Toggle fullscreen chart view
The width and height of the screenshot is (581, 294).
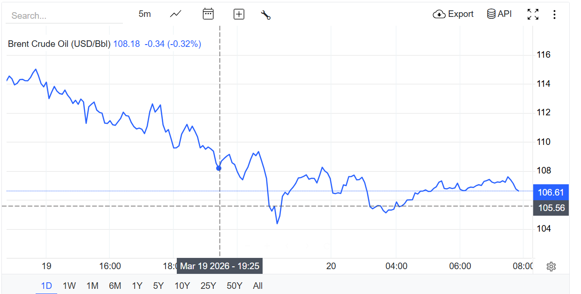533,14
